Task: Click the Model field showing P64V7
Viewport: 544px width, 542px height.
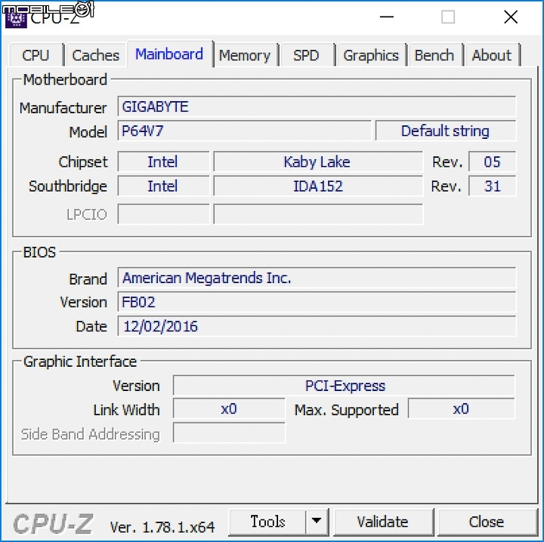Action: click(244, 131)
